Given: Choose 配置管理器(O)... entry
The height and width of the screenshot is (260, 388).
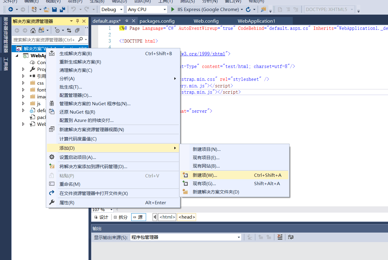Looking at the screenshot, I should click(113, 95).
